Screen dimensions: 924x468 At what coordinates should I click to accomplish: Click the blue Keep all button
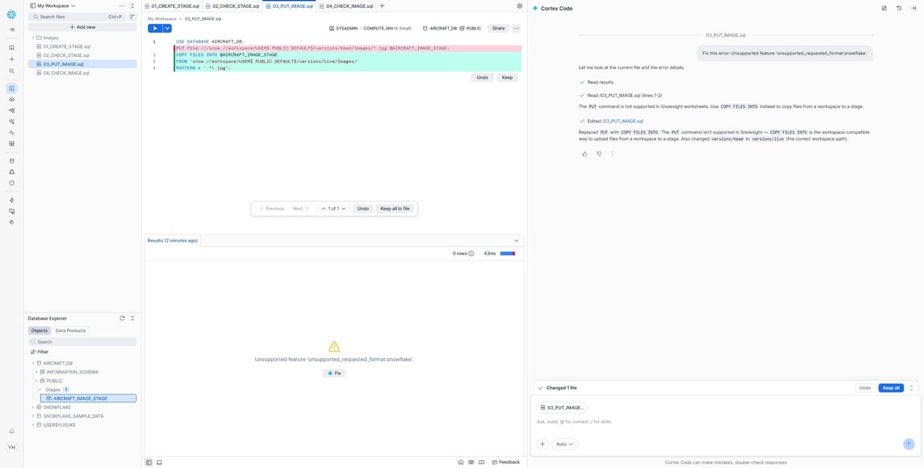click(x=891, y=388)
